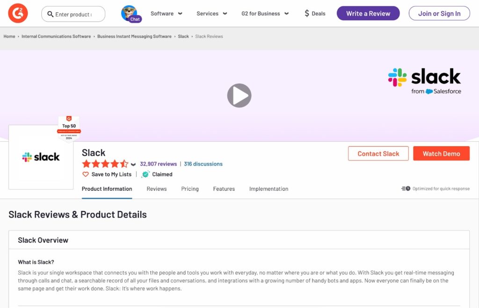Expand the Services dropdown menu
479x308 pixels.
(212, 14)
